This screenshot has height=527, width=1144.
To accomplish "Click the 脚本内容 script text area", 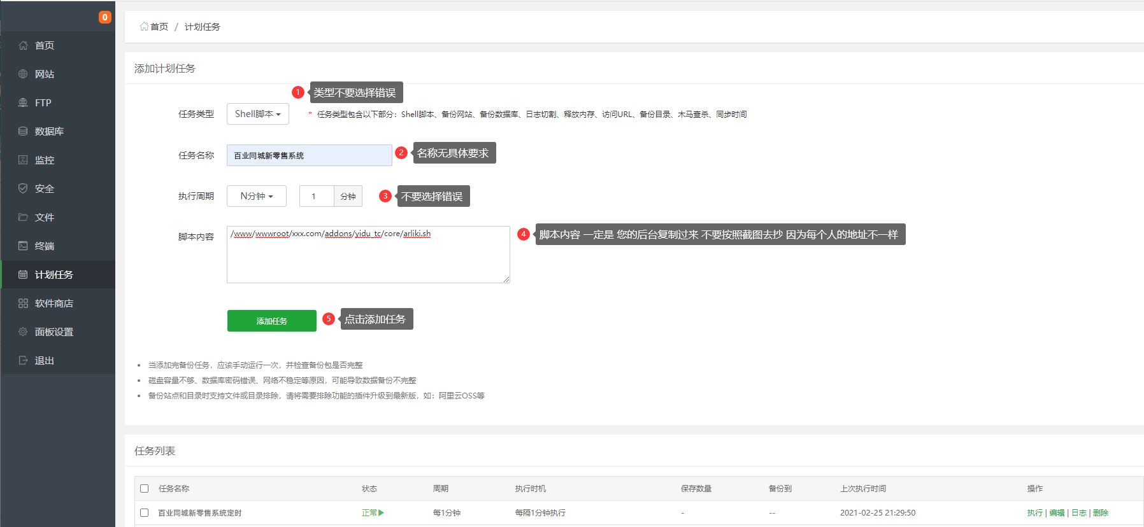I will coord(368,258).
